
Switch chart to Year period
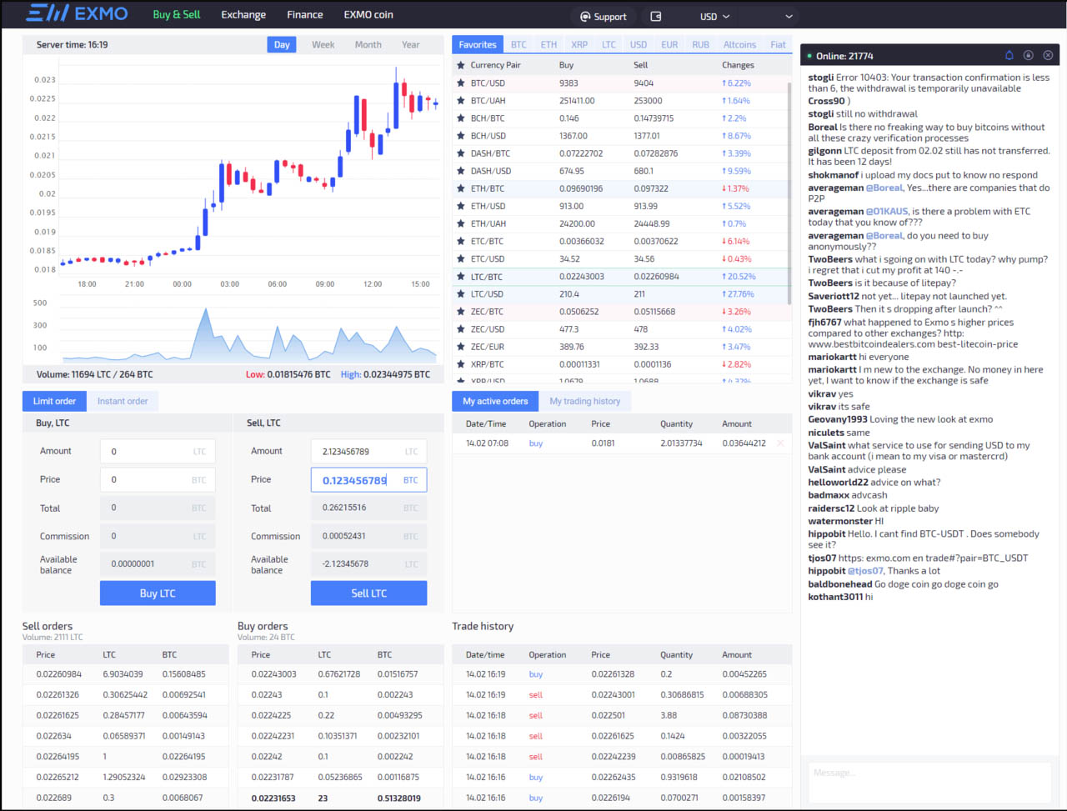(x=411, y=45)
